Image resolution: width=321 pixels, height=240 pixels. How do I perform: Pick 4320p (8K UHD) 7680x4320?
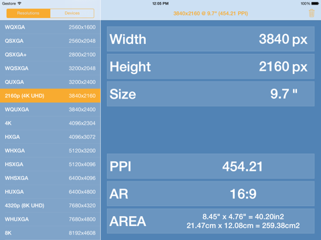coord(50,205)
